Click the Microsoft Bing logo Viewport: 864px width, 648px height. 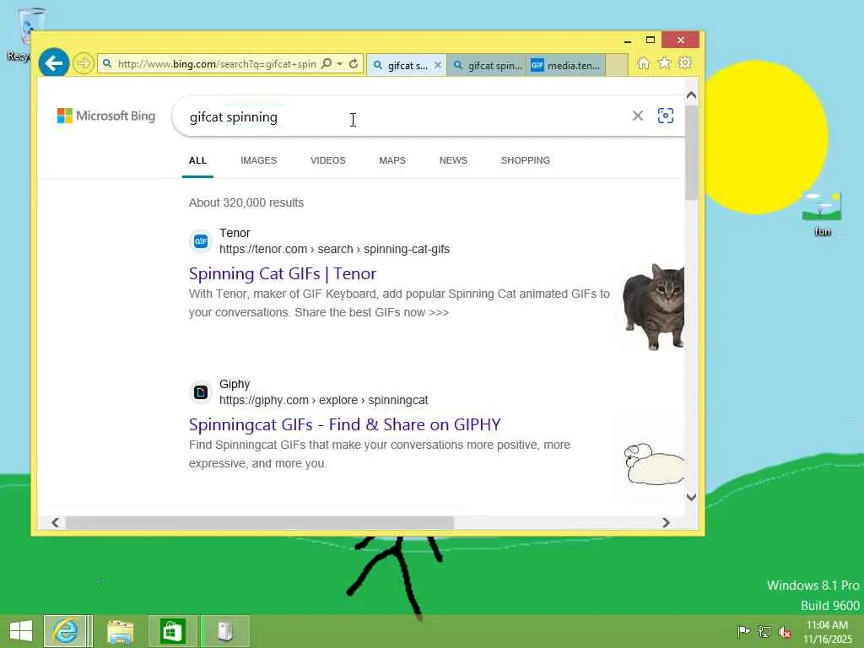point(106,116)
